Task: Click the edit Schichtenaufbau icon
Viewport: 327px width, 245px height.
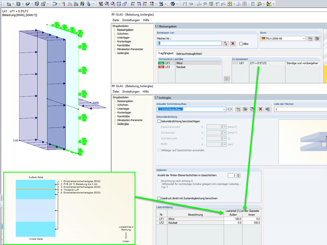Action: click(x=245, y=109)
